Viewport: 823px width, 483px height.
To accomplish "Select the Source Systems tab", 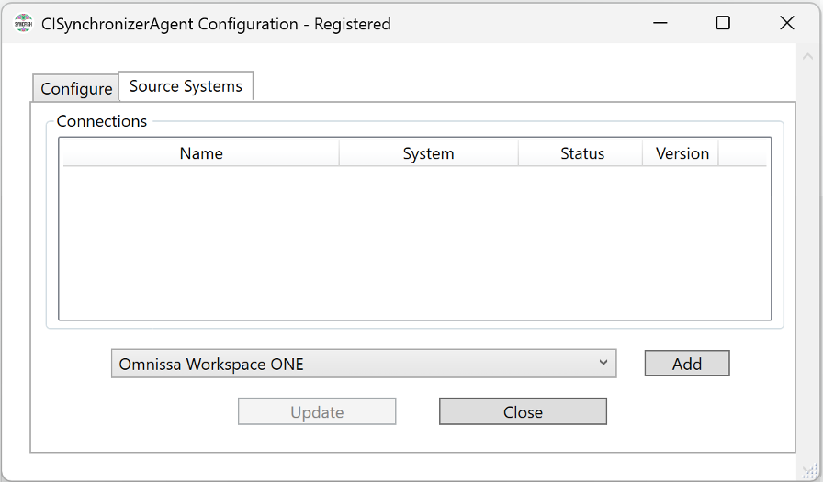I will [x=186, y=86].
